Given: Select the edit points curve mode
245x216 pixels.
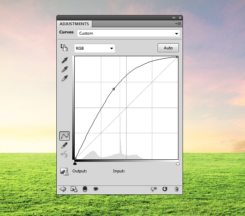Looking at the screenshot, I should [x=64, y=136].
